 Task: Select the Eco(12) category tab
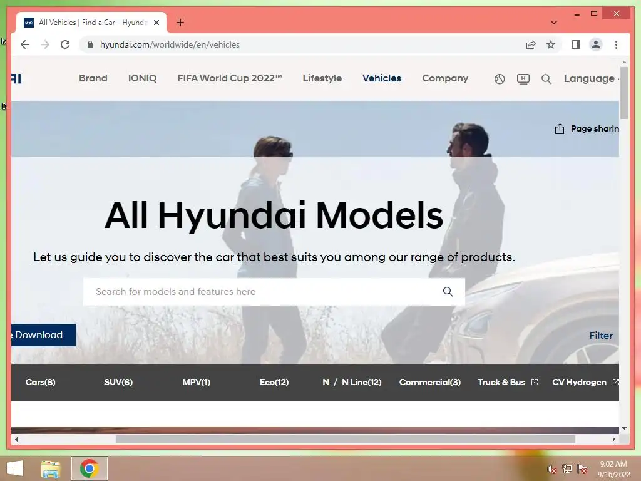[274, 382]
